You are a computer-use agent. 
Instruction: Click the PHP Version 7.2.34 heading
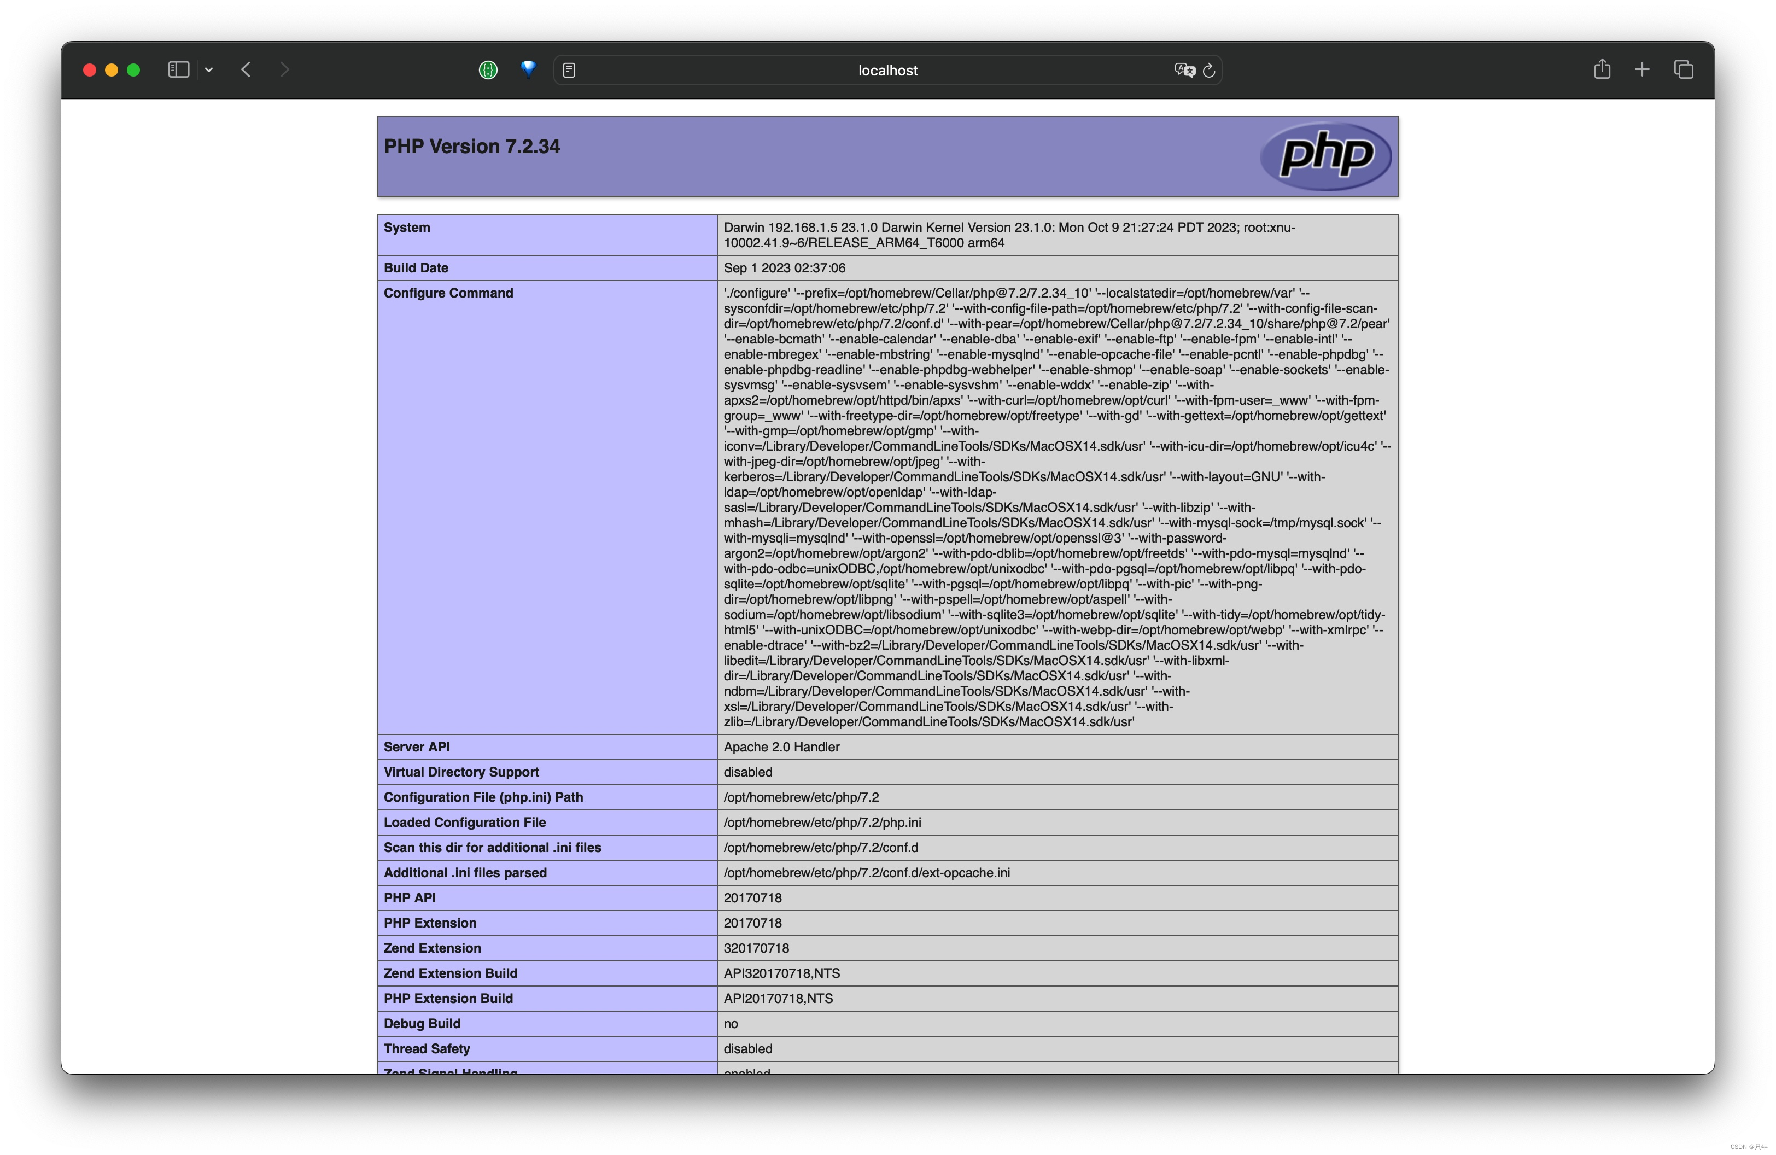(x=471, y=146)
